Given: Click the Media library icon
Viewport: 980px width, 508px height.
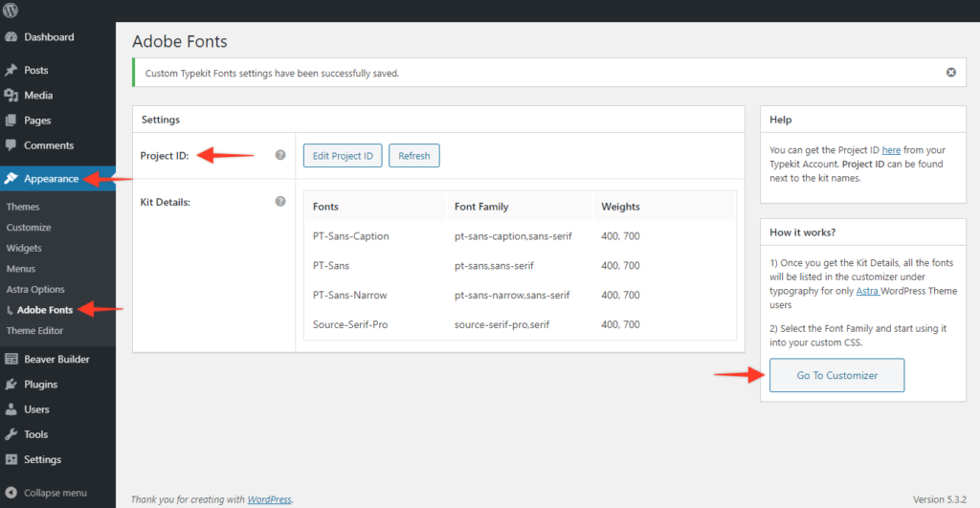Looking at the screenshot, I should click(11, 96).
